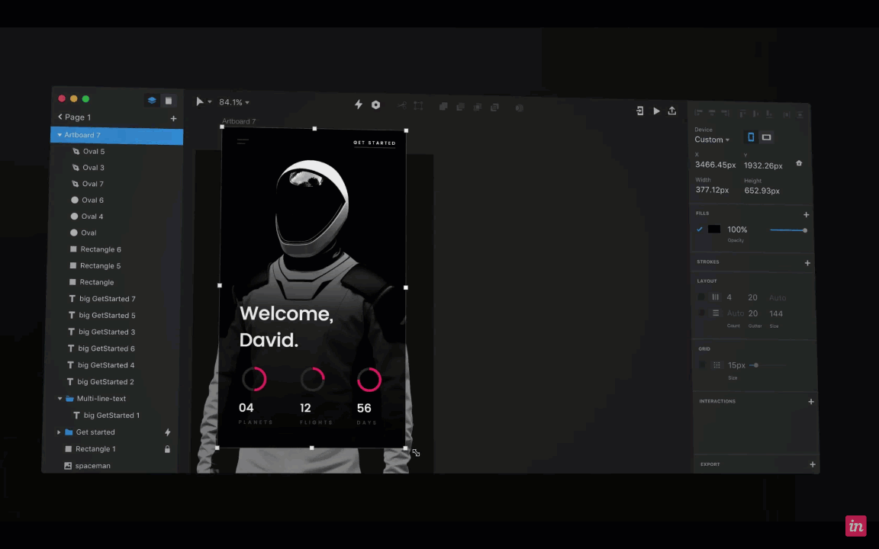The height and width of the screenshot is (549, 879).
Task: Select landscape device orientation
Action: [x=766, y=137]
